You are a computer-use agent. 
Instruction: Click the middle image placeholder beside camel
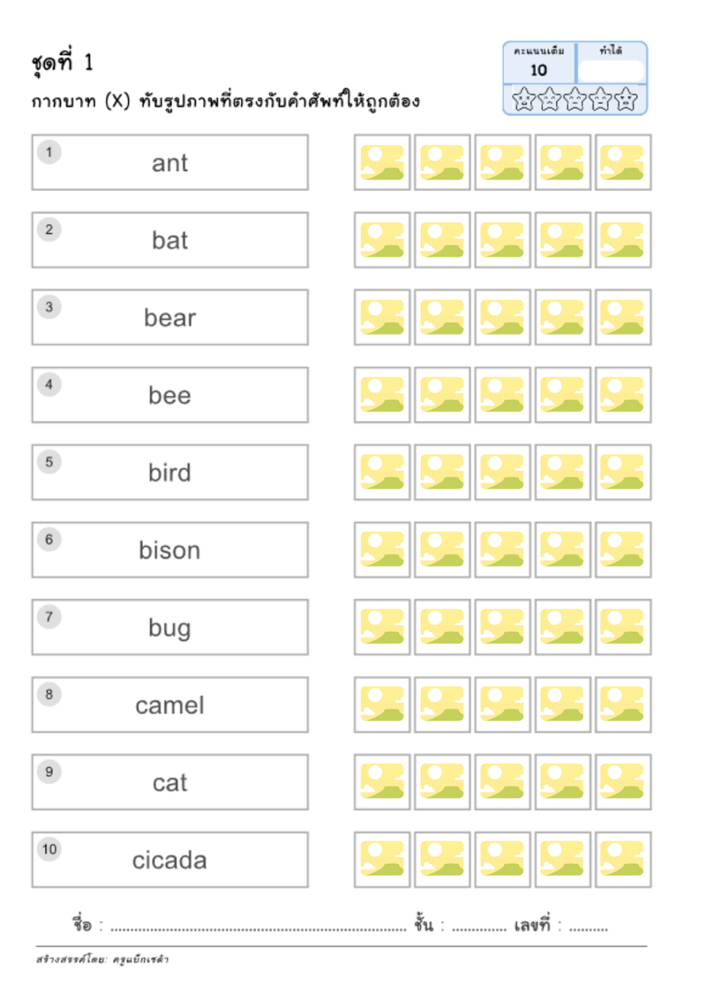point(503,705)
